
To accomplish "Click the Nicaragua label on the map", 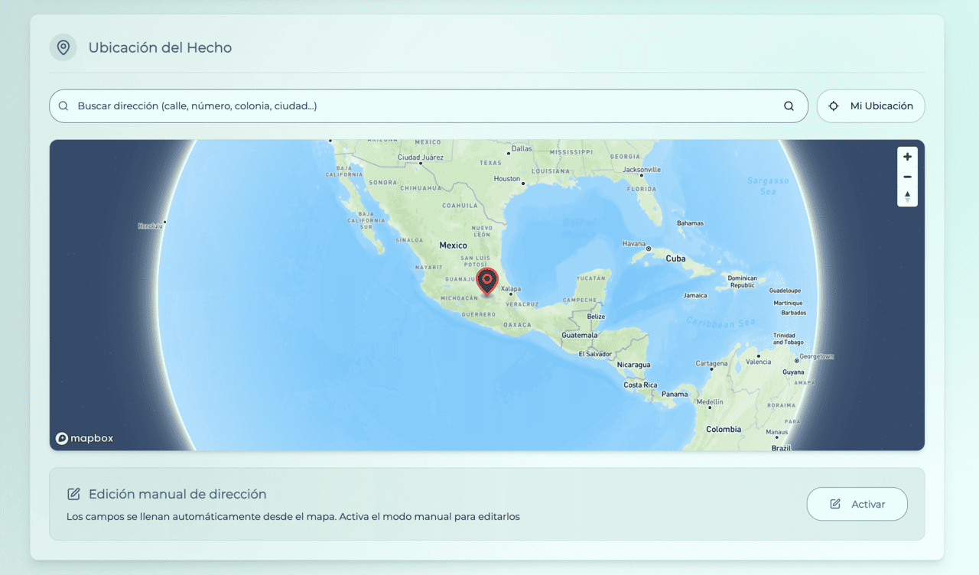I will click(x=633, y=365).
